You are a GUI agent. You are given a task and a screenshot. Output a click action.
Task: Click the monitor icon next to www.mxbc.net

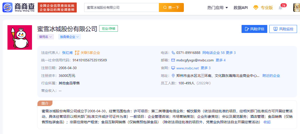click(173, 68)
